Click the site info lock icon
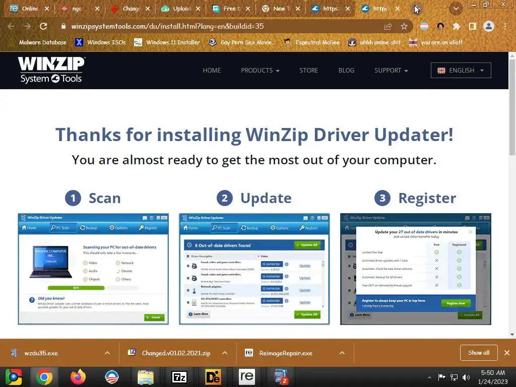516x387 pixels. pyautogui.click(x=63, y=26)
